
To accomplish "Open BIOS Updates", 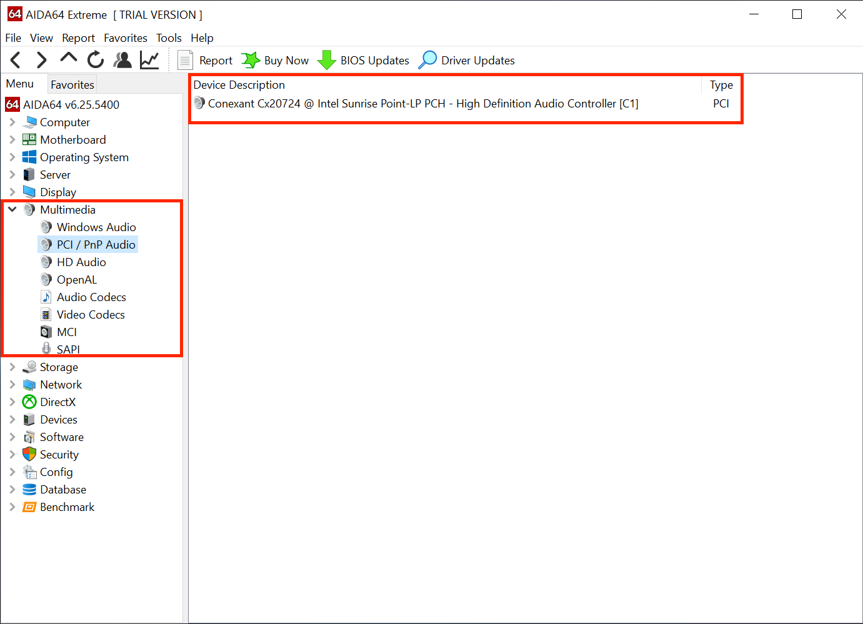I will 364,61.
